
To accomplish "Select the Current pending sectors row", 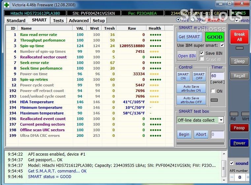I will pos(90,124).
